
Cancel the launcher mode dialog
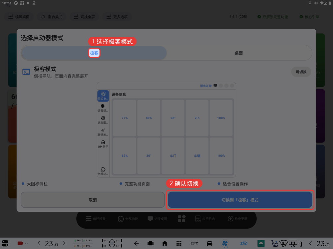tap(93, 200)
